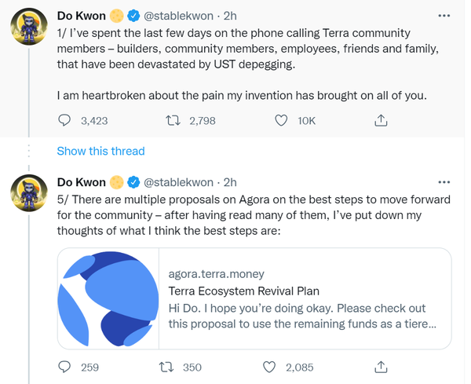This screenshot has height=384, width=471.
Task: Click the Do Kwon name on second tweet
Action: click(x=82, y=183)
